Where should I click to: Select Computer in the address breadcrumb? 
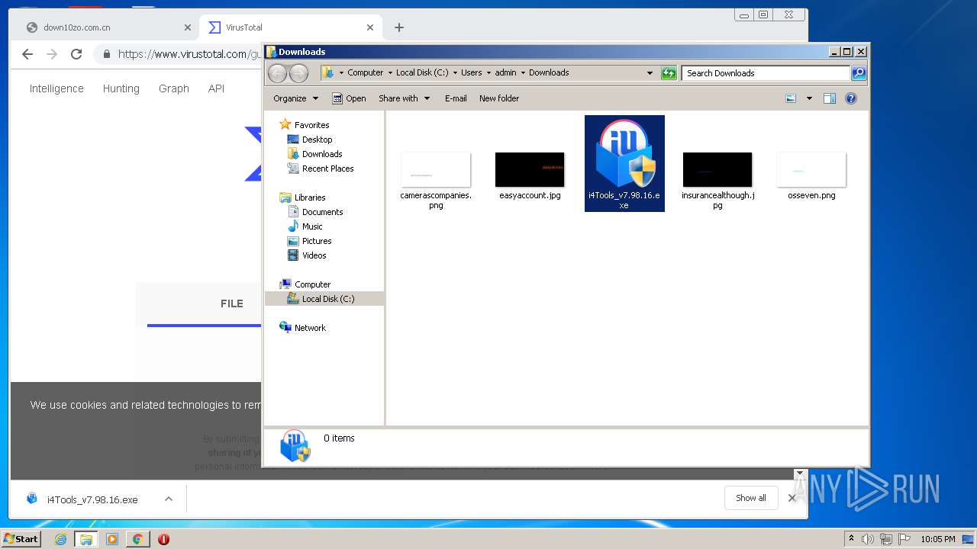365,73
